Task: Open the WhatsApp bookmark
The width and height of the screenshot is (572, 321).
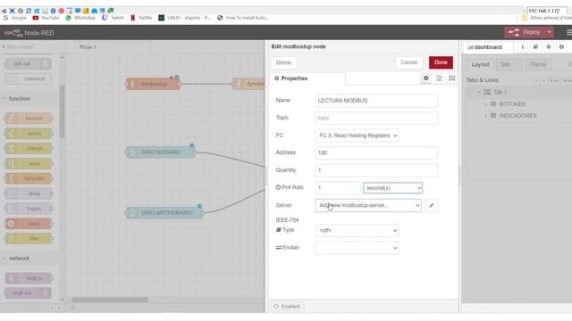Action: [80, 18]
